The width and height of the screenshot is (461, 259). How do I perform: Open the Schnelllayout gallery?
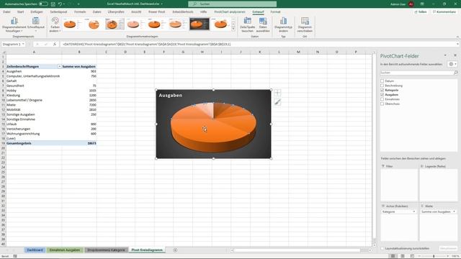(36, 24)
